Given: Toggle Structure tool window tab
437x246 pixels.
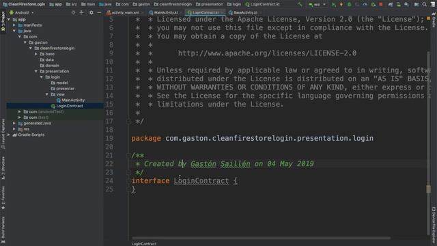Looking at the screenshot, I should coord(3,168).
